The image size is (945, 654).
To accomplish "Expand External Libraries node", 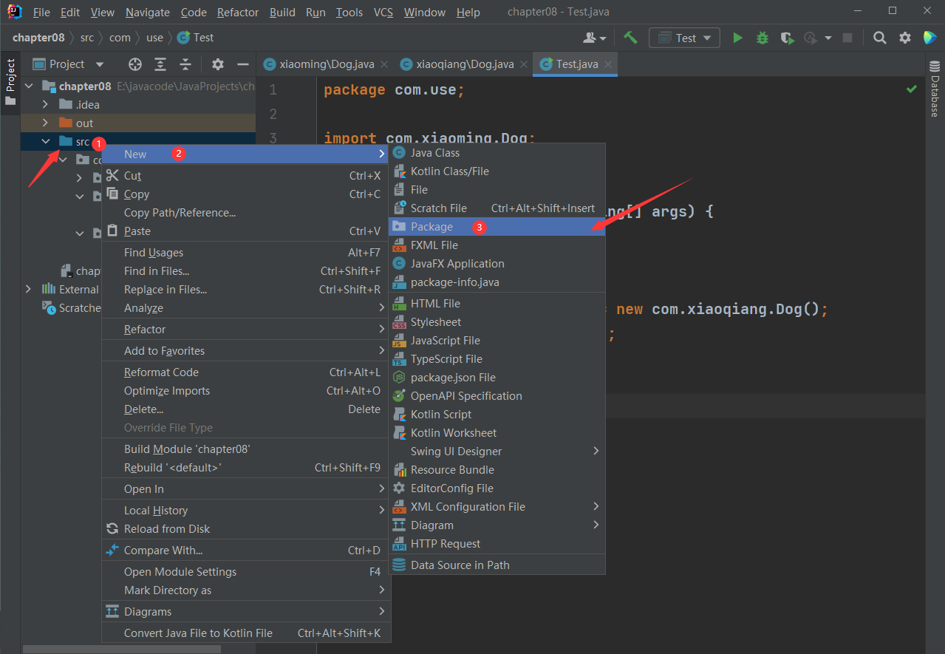I will 28,289.
